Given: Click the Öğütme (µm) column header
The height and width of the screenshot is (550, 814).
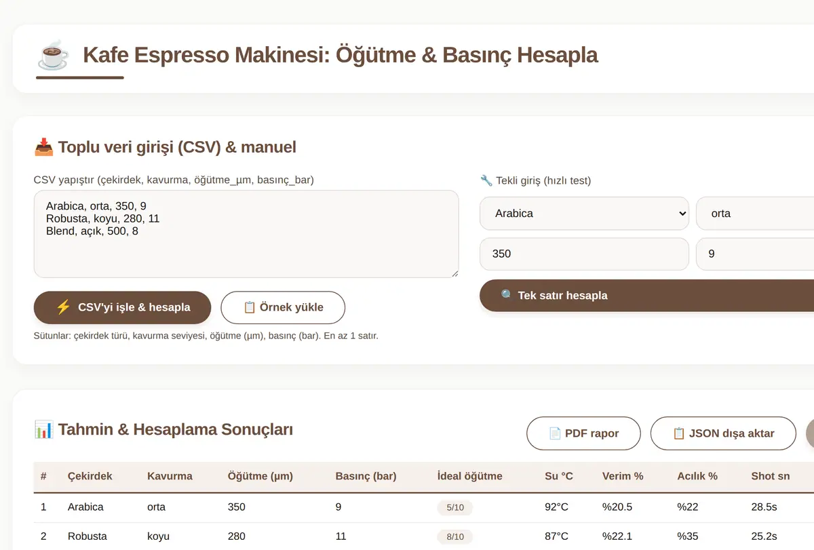Looking at the screenshot, I should click(260, 476).
